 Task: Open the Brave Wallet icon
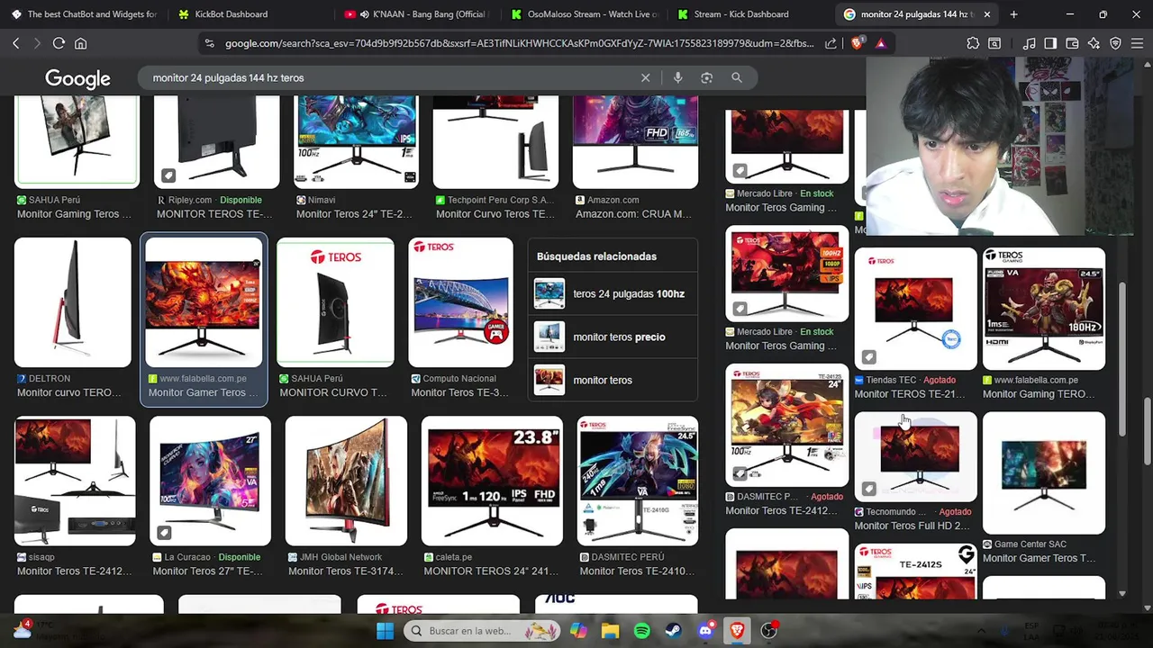[1072, 43]
